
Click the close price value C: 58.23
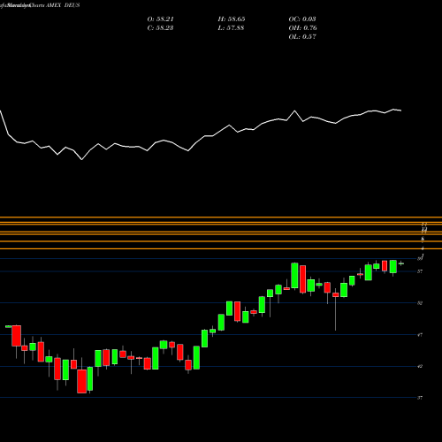pyautogui.click(x=160, y=28)
